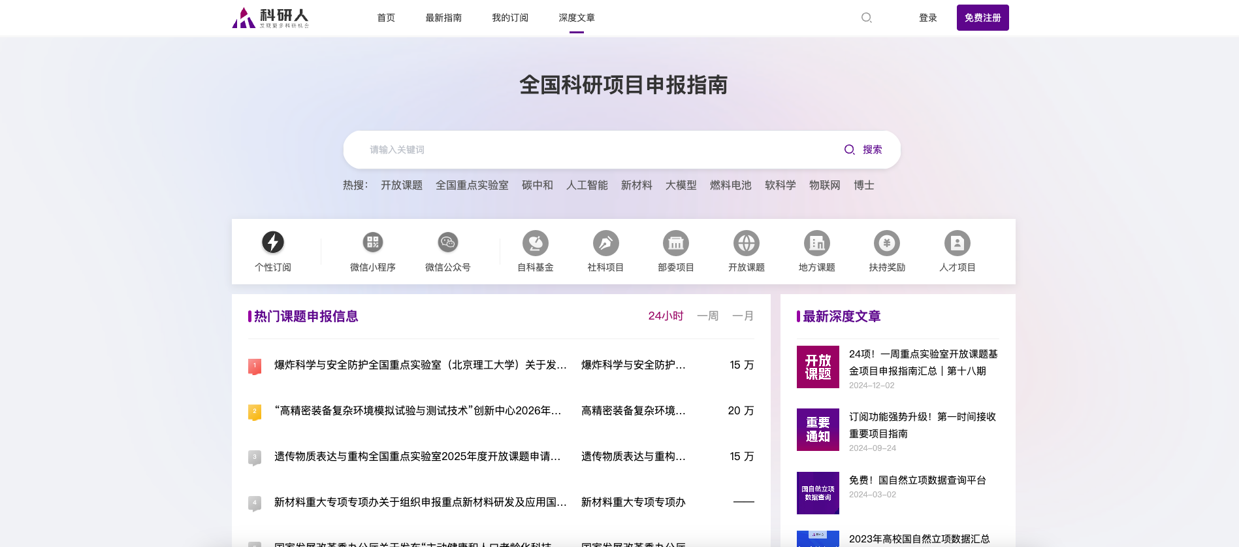Open 爆炸科学与安全防护全国重点实验室 topic entry
Image resolution: width=1239 pixels, height=547 pixels.
pos(421,365)
